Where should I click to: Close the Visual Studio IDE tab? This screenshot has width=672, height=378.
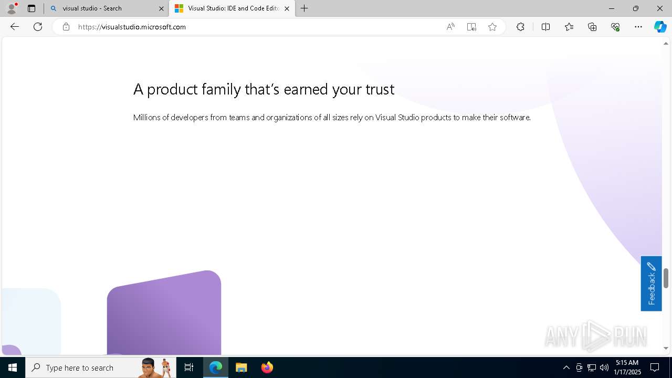click(287, 8)
